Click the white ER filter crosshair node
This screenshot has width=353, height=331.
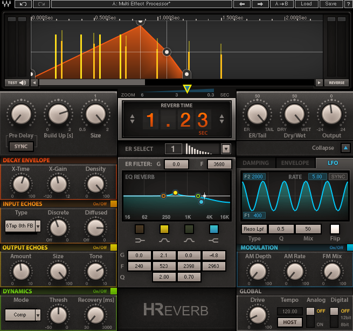point(204,196)
